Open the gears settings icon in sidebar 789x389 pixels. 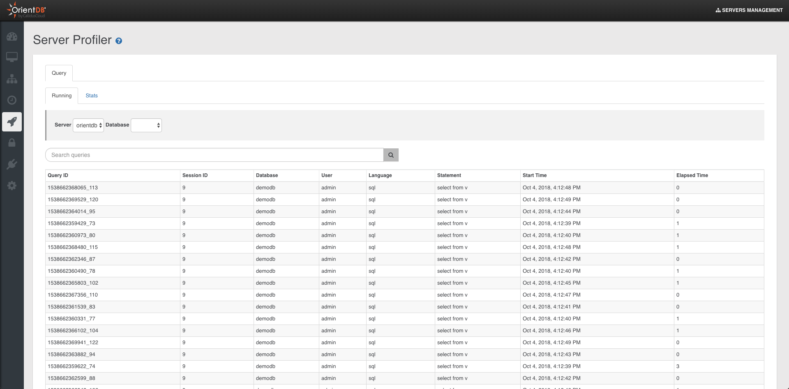[12, 186]
